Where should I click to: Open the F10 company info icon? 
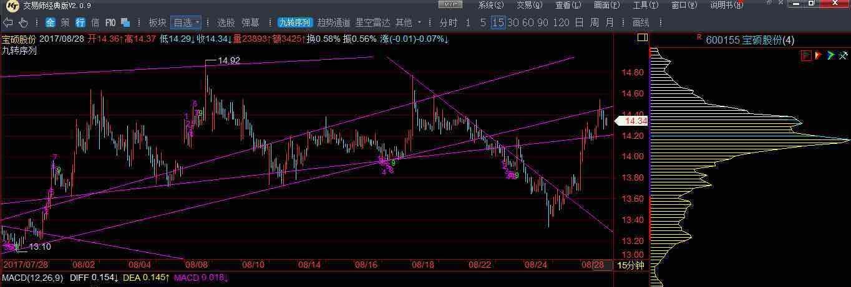click(x=110, y=22)
